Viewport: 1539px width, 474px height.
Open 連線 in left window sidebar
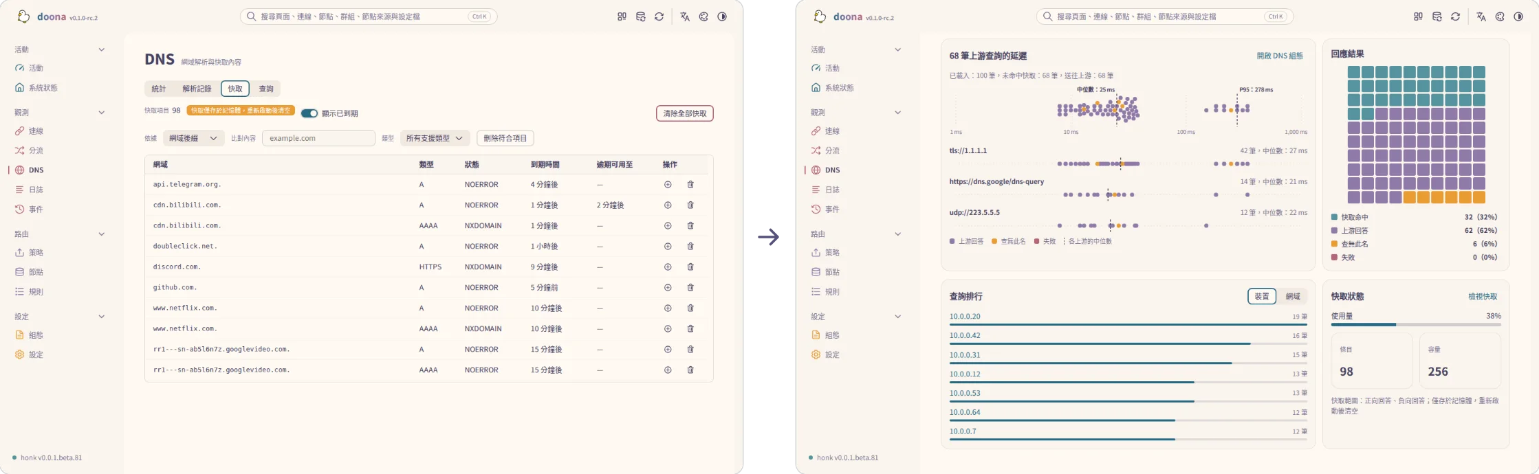pos(36,131)
